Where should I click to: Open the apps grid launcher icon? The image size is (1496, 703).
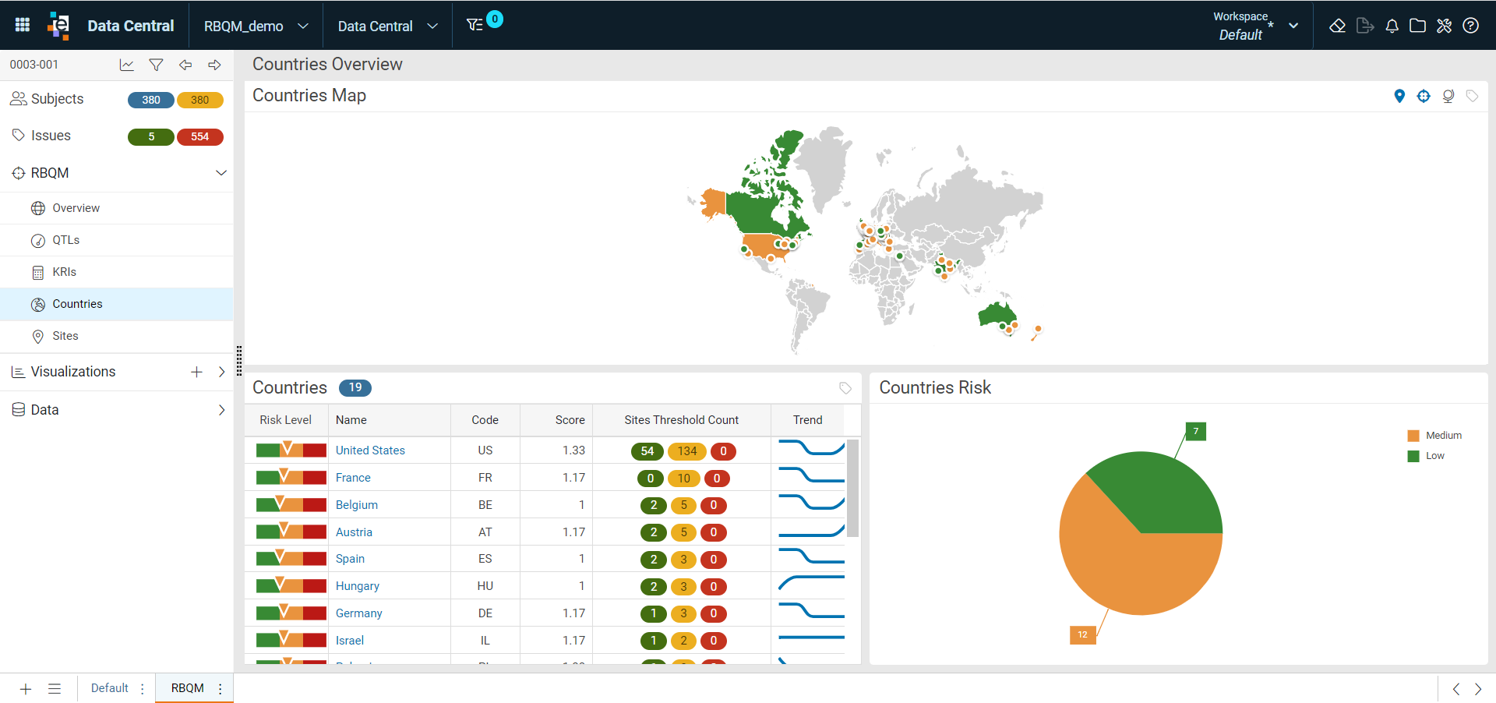pyautogui.click(x=23, y=25)
